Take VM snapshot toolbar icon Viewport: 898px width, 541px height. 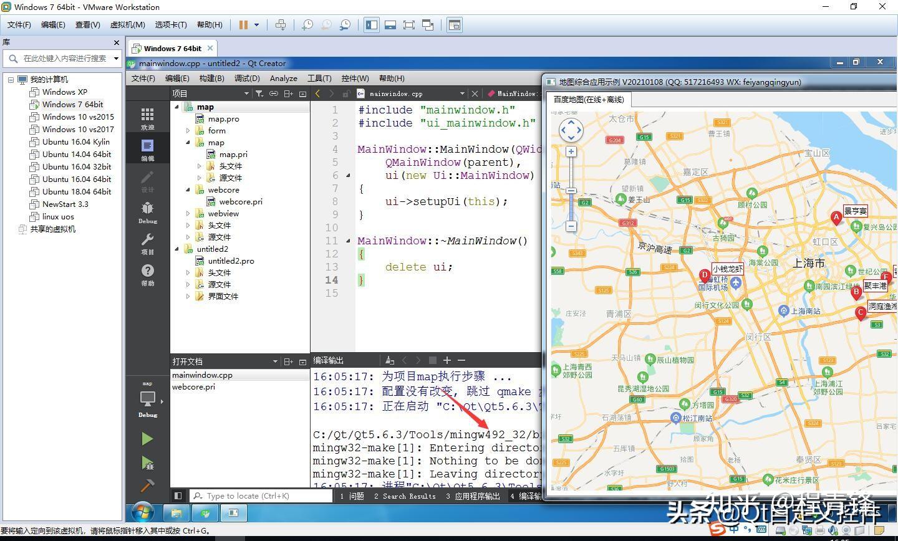coord(307,25)
